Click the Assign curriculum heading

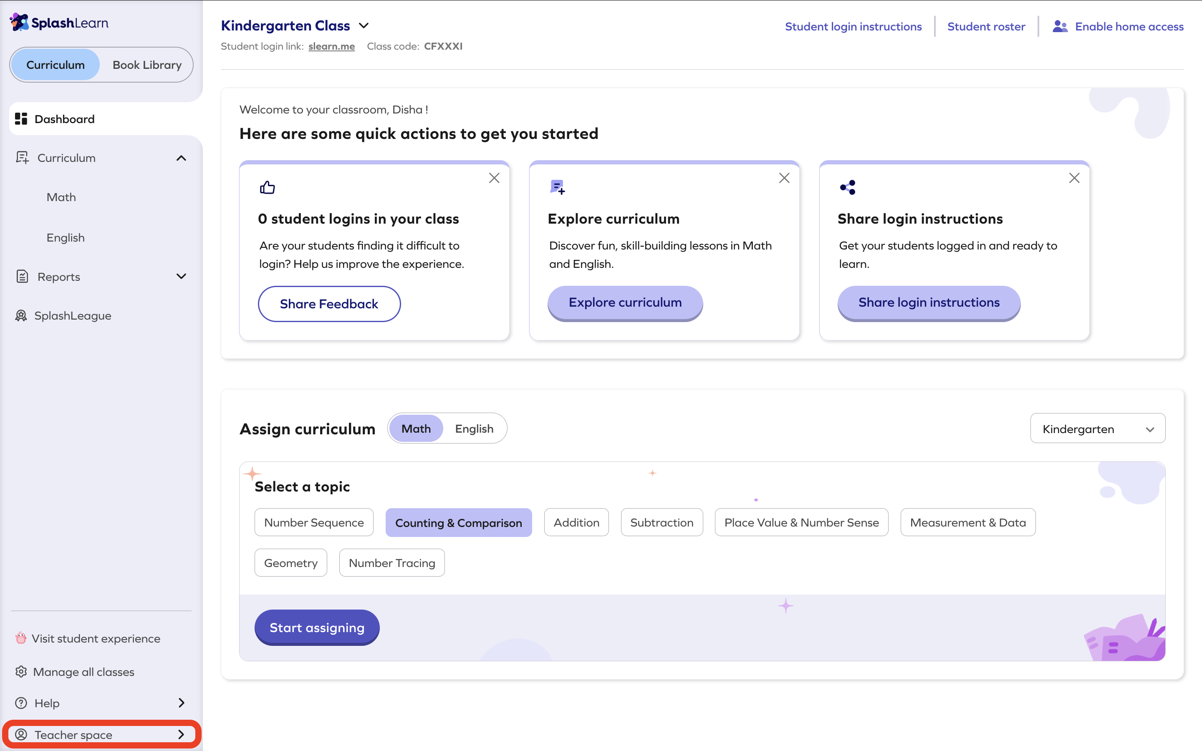(x=308, y=428)
